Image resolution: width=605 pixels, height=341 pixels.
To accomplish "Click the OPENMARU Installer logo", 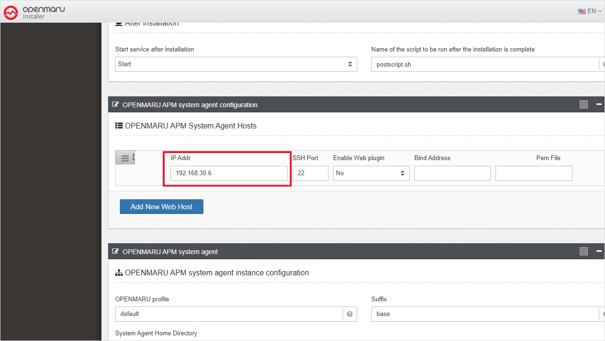I will [x=34, y=13].
